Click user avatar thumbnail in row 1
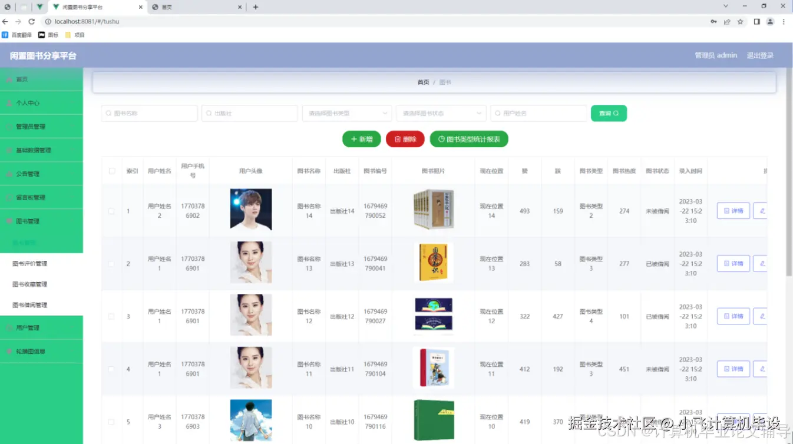Viewport: 793px width, 444px height. point(251,209)
